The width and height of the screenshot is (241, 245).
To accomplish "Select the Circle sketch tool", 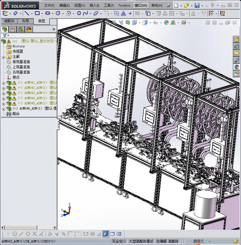I will (x=58, y=14).
